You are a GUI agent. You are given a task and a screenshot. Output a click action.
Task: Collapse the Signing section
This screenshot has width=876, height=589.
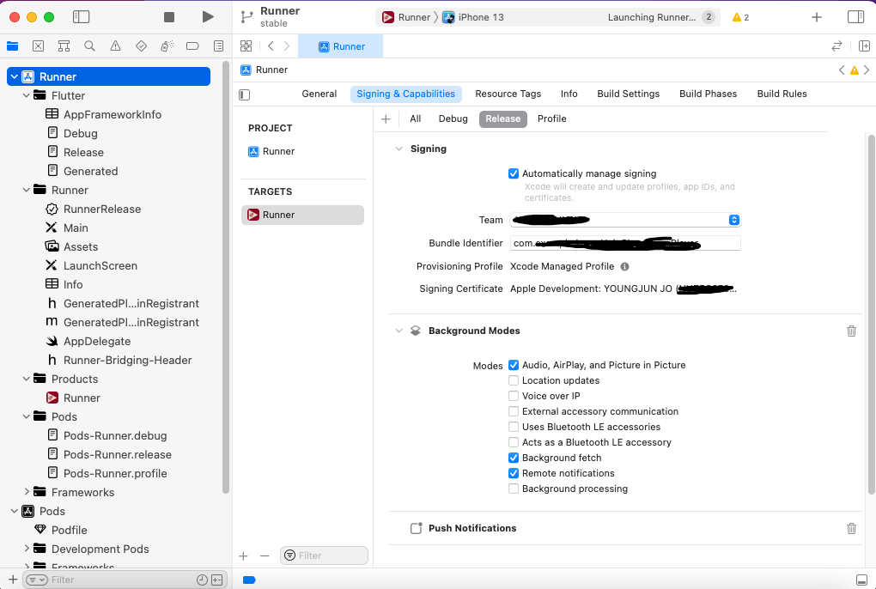[x=398, y=149]
